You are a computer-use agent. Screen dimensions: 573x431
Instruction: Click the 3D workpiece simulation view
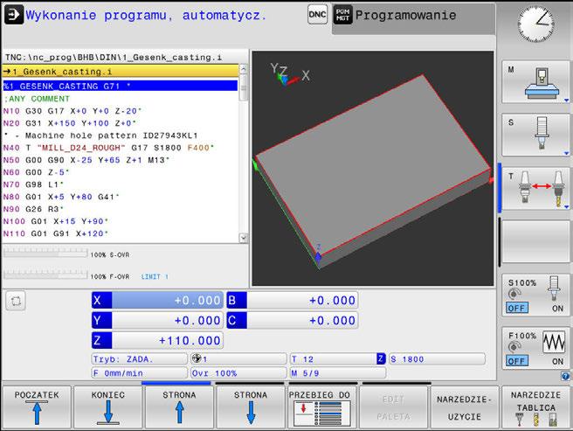[x=373, y=169]
